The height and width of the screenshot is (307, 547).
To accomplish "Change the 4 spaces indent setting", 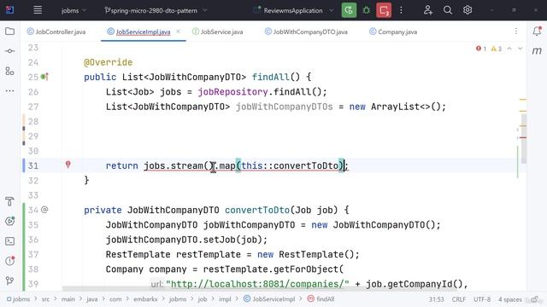I will coord(509,299).
